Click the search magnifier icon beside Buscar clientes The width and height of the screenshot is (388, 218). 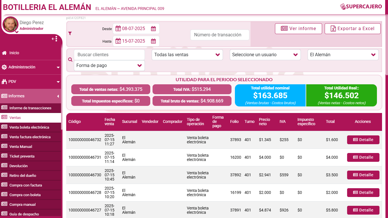70,60
